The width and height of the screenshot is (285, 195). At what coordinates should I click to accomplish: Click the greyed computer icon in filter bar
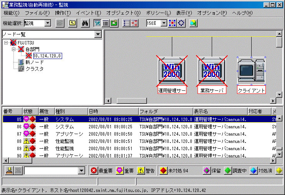(18, 170)
